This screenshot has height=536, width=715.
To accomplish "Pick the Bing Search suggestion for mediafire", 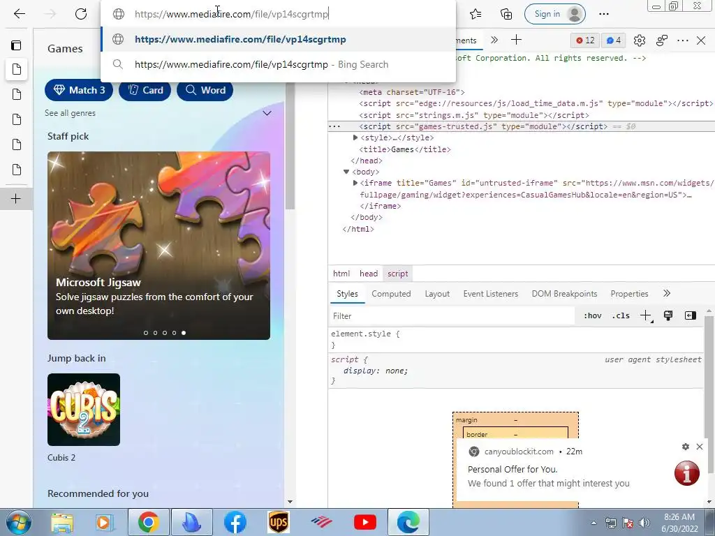I will tap(278, 64).
